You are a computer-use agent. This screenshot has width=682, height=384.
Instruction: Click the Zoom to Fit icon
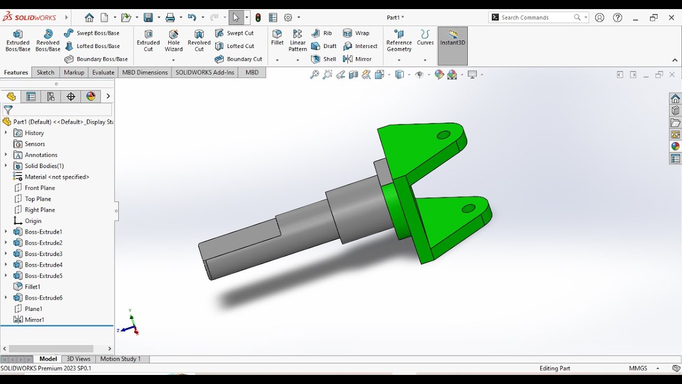314,75
